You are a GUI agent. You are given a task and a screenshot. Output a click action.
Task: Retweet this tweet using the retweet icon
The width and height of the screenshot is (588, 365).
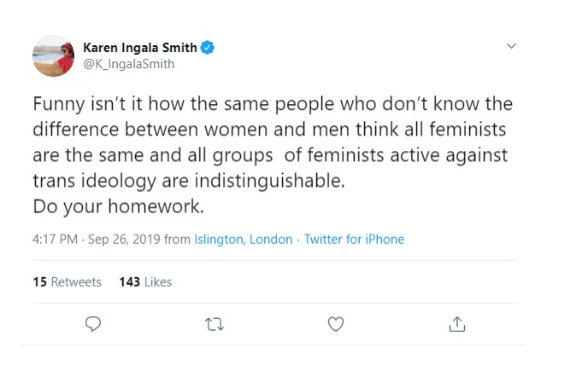216,323
